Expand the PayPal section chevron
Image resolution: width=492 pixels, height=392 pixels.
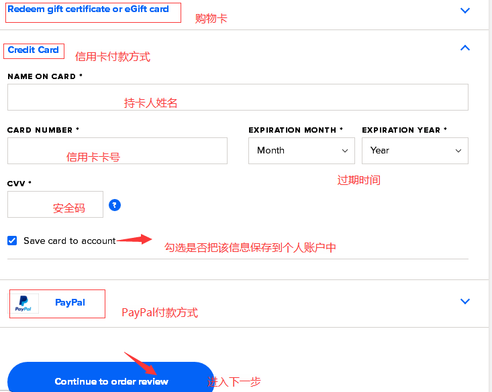tap(464, 301)
